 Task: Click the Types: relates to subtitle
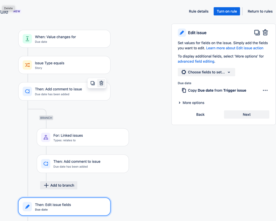(64, 140)
